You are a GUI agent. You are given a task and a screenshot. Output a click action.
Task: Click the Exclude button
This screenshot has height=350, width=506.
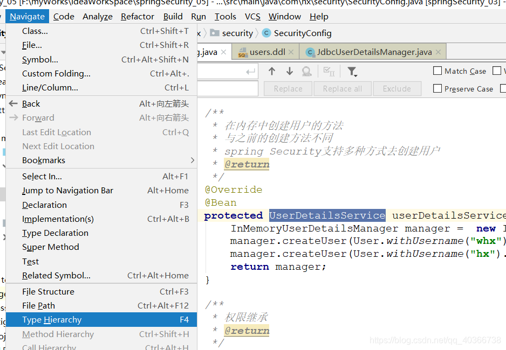[397, 88]
